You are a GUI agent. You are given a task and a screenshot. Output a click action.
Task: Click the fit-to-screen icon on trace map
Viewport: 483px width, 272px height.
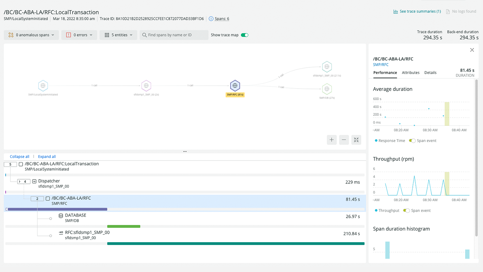(356, 140)
